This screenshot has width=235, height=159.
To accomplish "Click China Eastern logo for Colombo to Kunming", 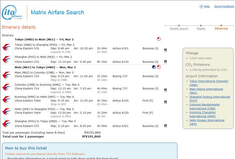I will (x=6, y=87).
